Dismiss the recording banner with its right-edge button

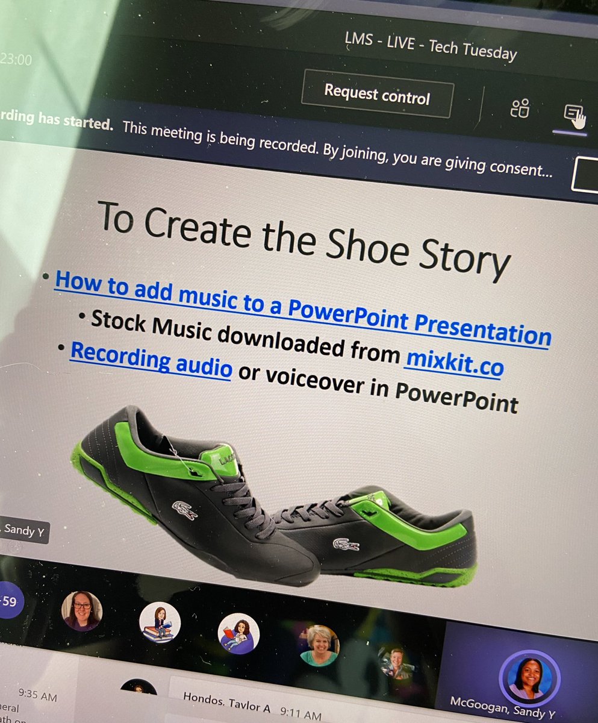coord(585,175)
